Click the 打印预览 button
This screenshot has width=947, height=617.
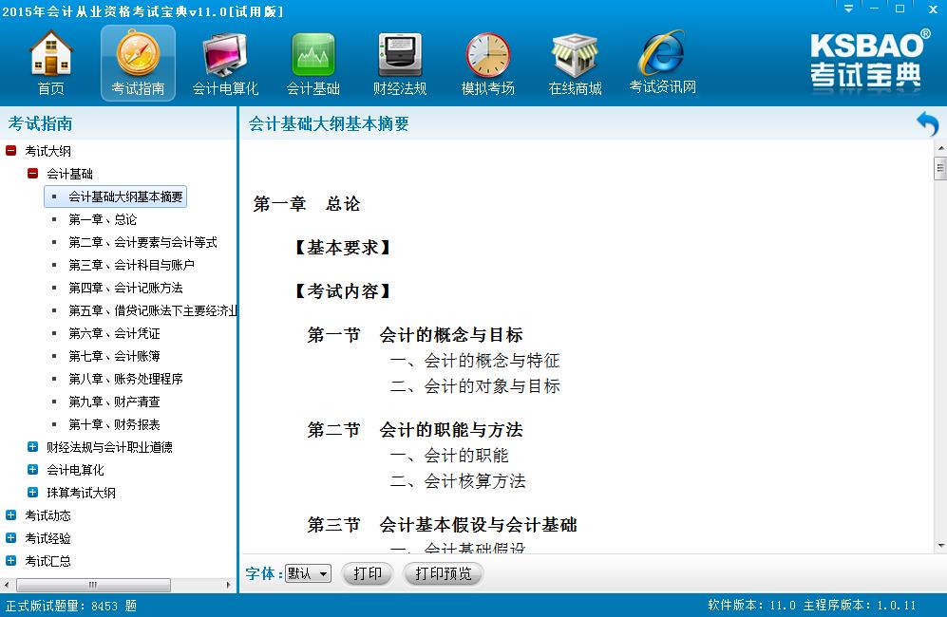coord(443,573)
